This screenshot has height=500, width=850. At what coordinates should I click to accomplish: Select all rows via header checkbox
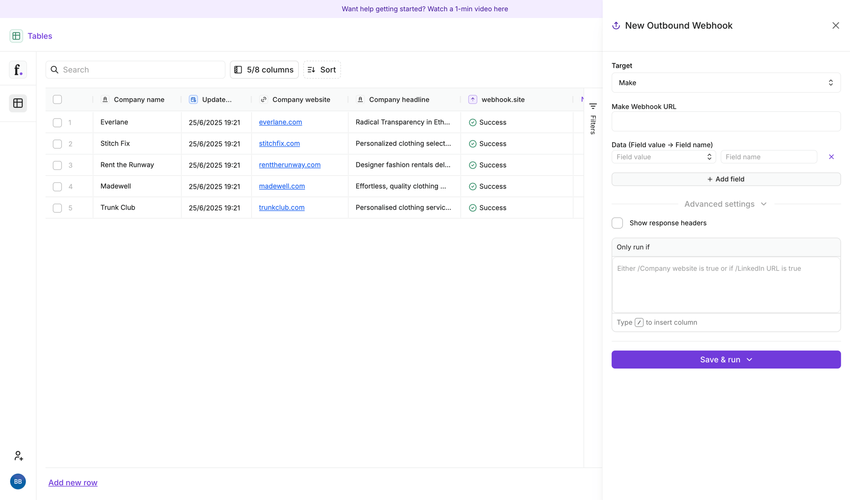tap(57, 100)
